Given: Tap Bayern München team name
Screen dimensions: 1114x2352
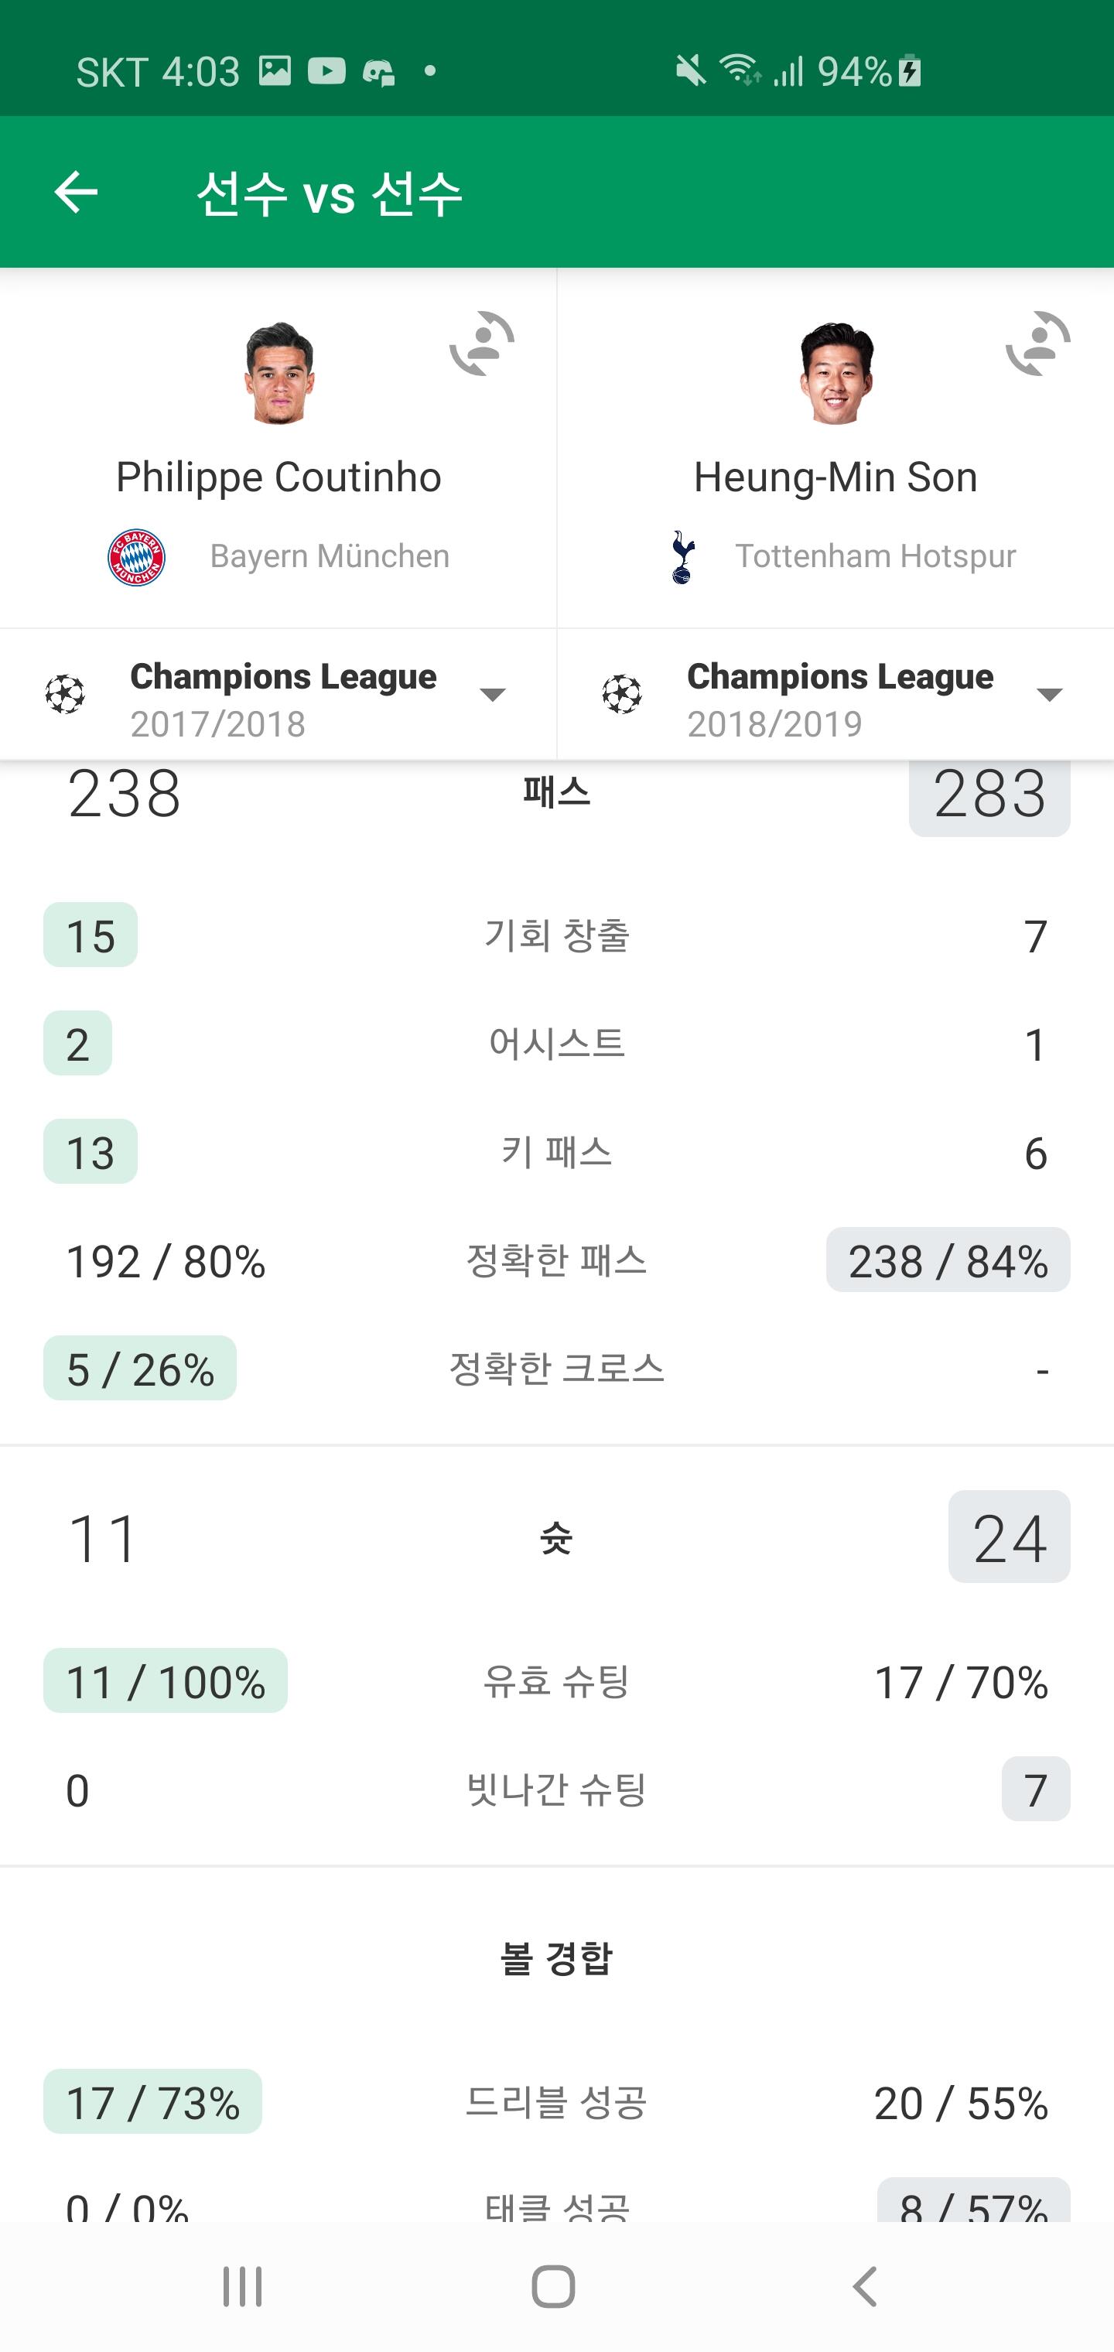Looking at the screenshot, I should [330, 556].
